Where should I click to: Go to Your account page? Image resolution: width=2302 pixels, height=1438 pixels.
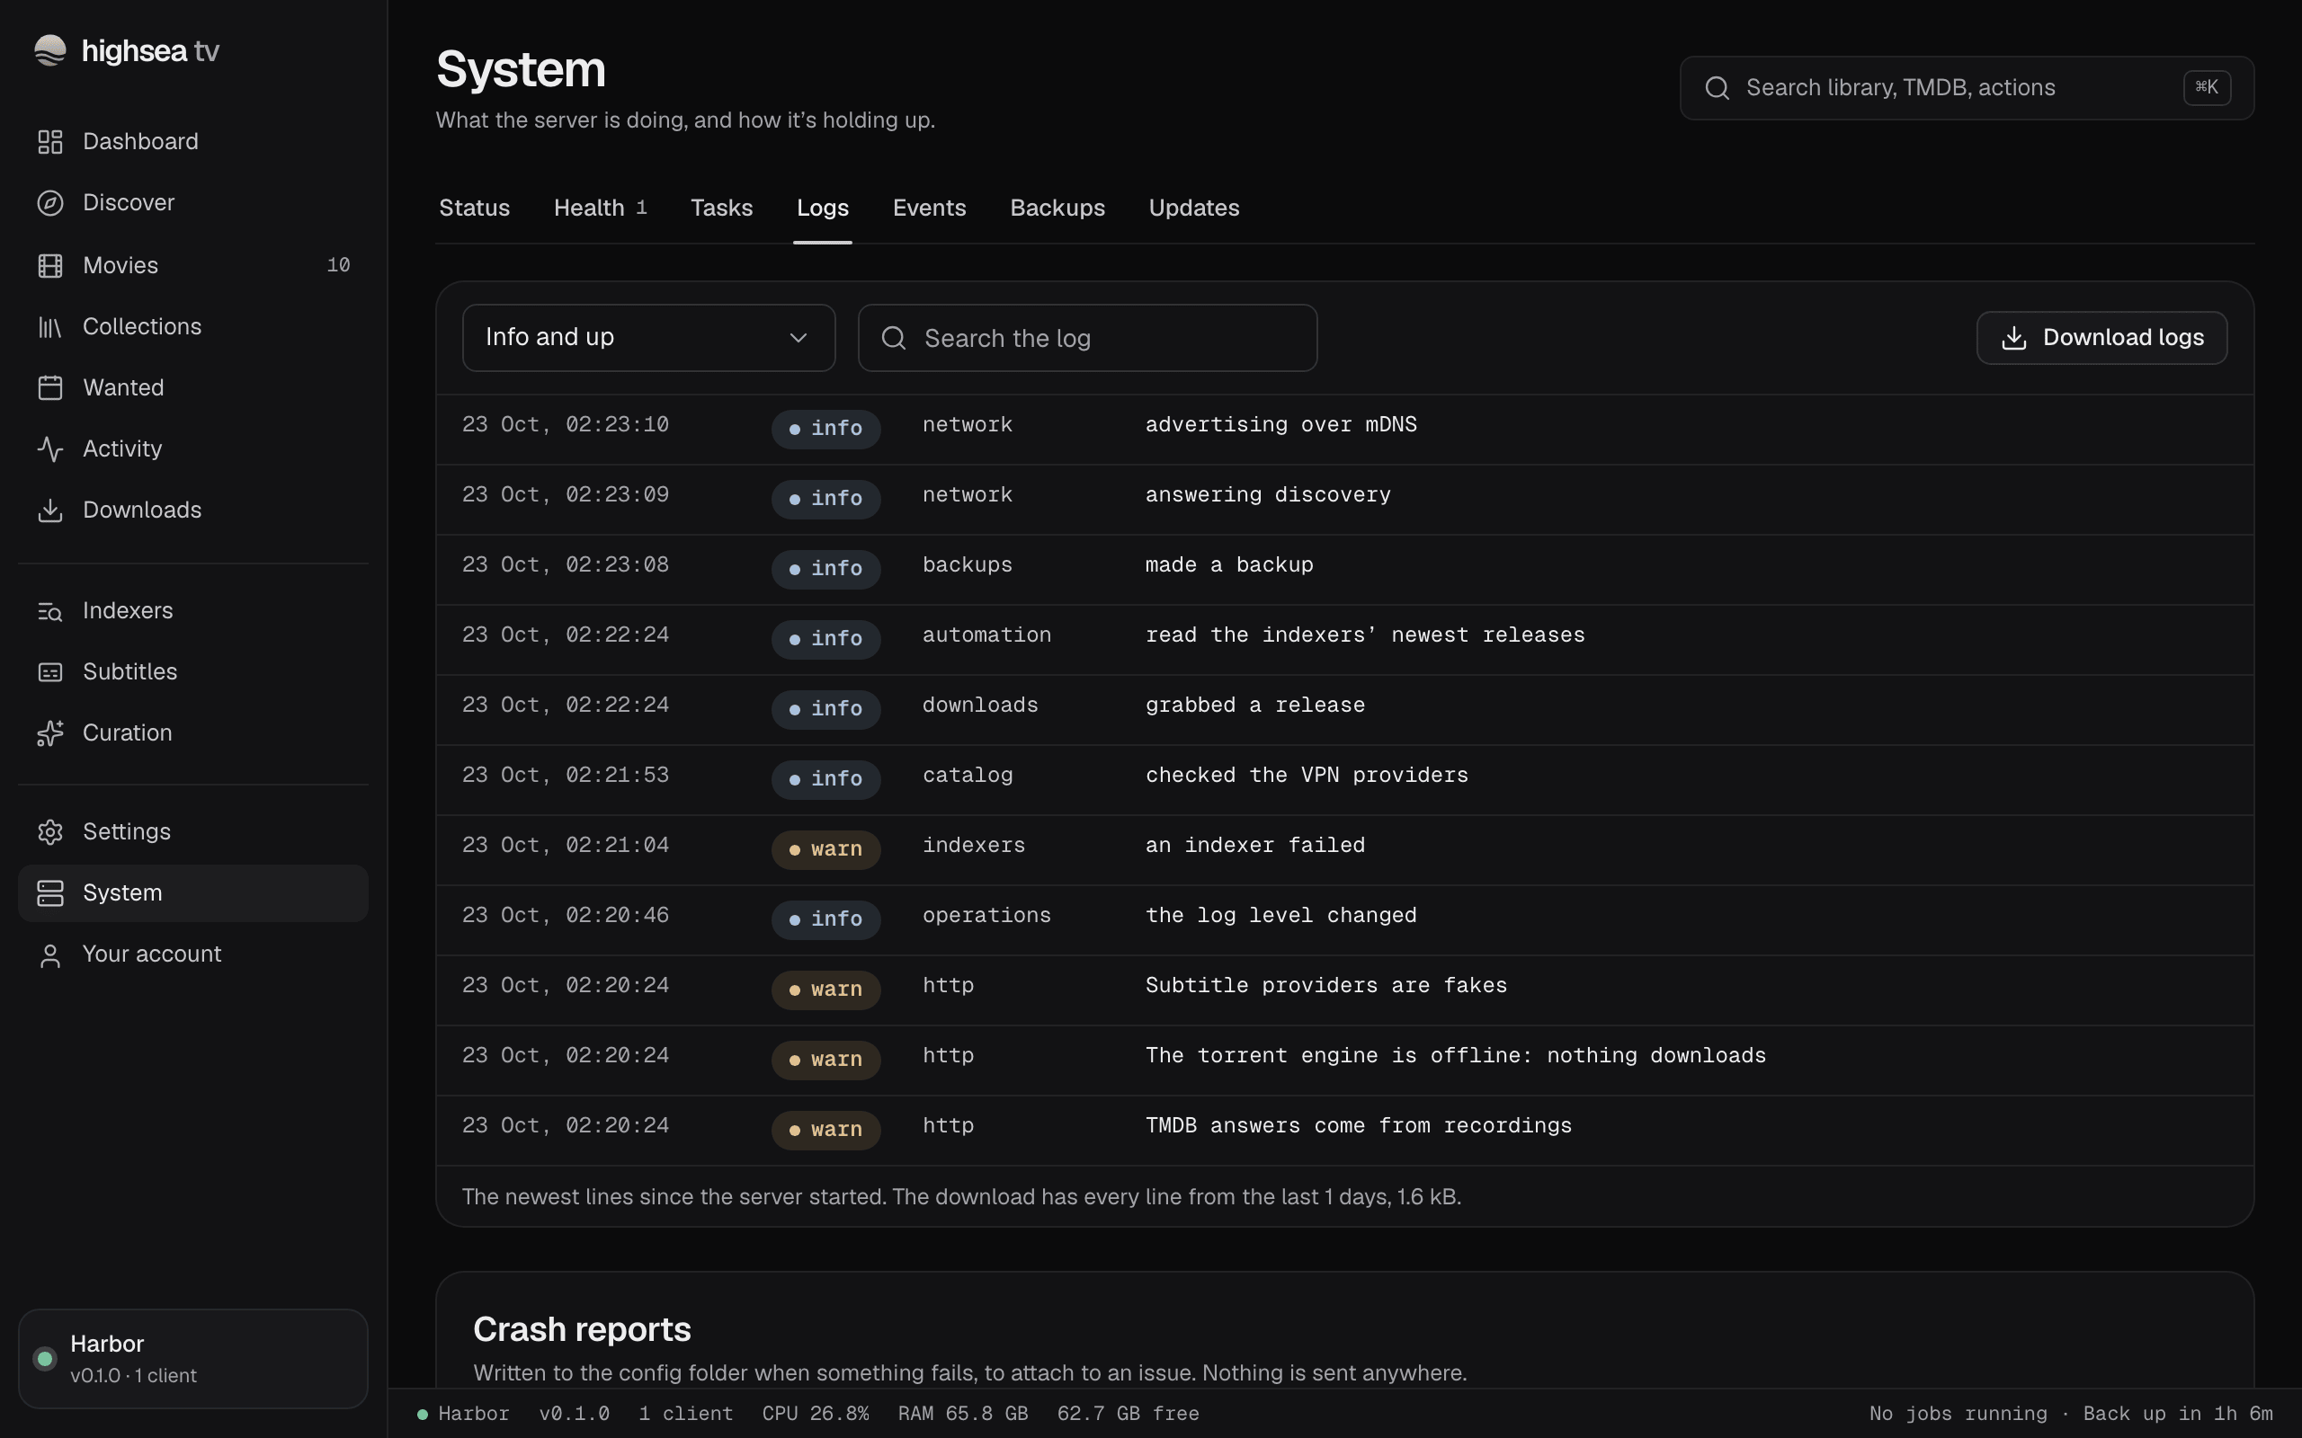[x=193, y=954]
